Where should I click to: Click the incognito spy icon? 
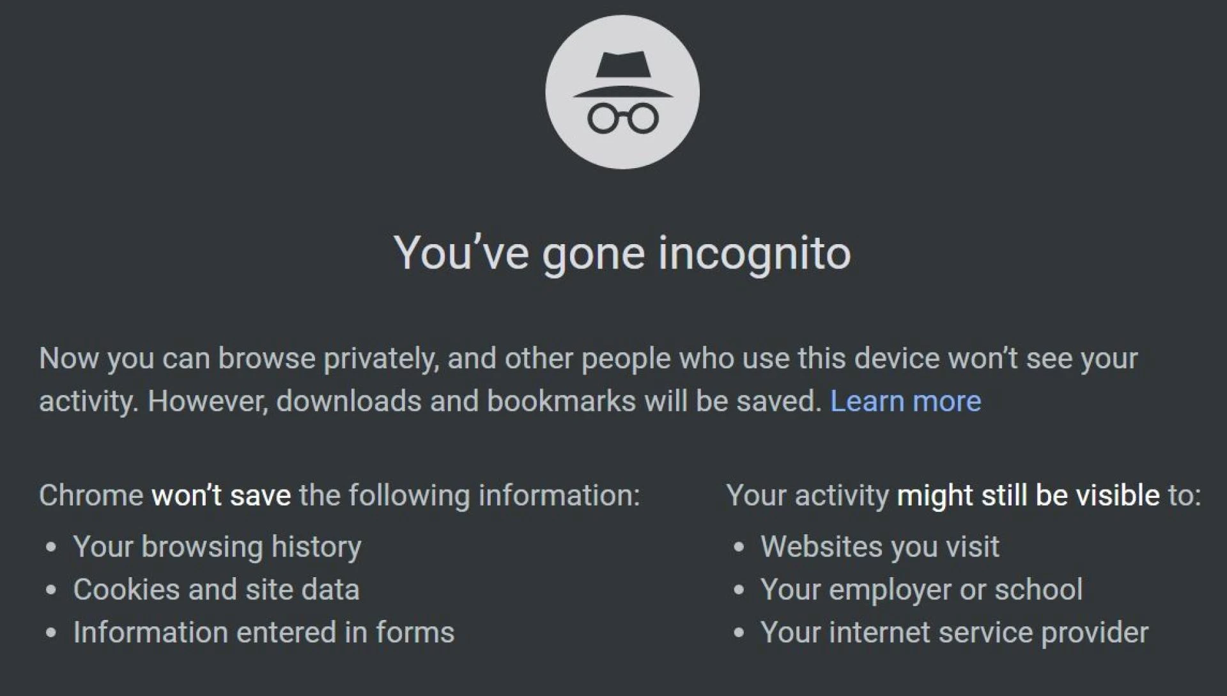[622, 93]
